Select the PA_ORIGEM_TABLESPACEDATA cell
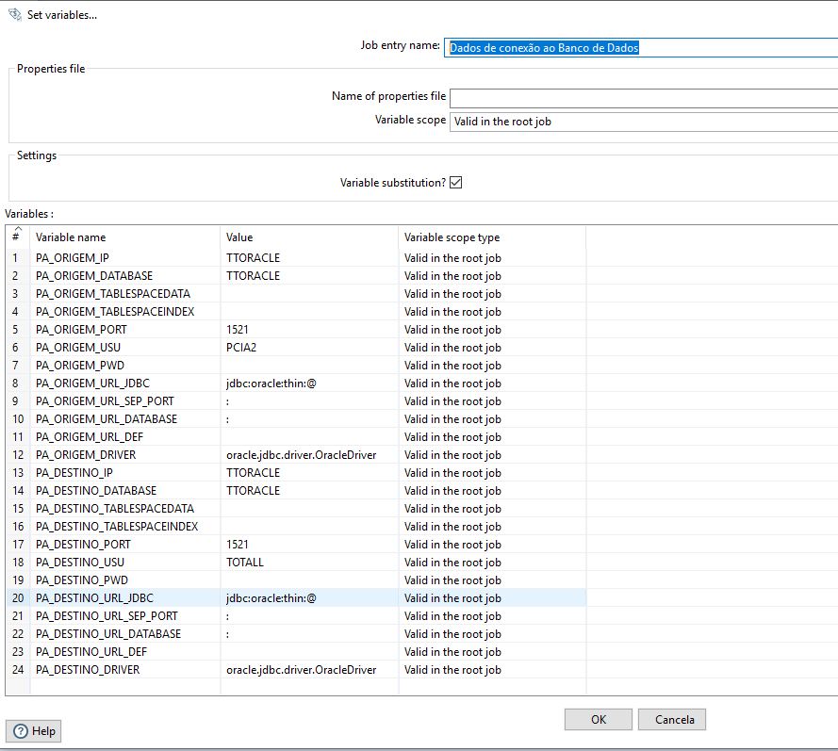Screen dimensions: 838x751 pyautogui.click(x=125, y=294)
